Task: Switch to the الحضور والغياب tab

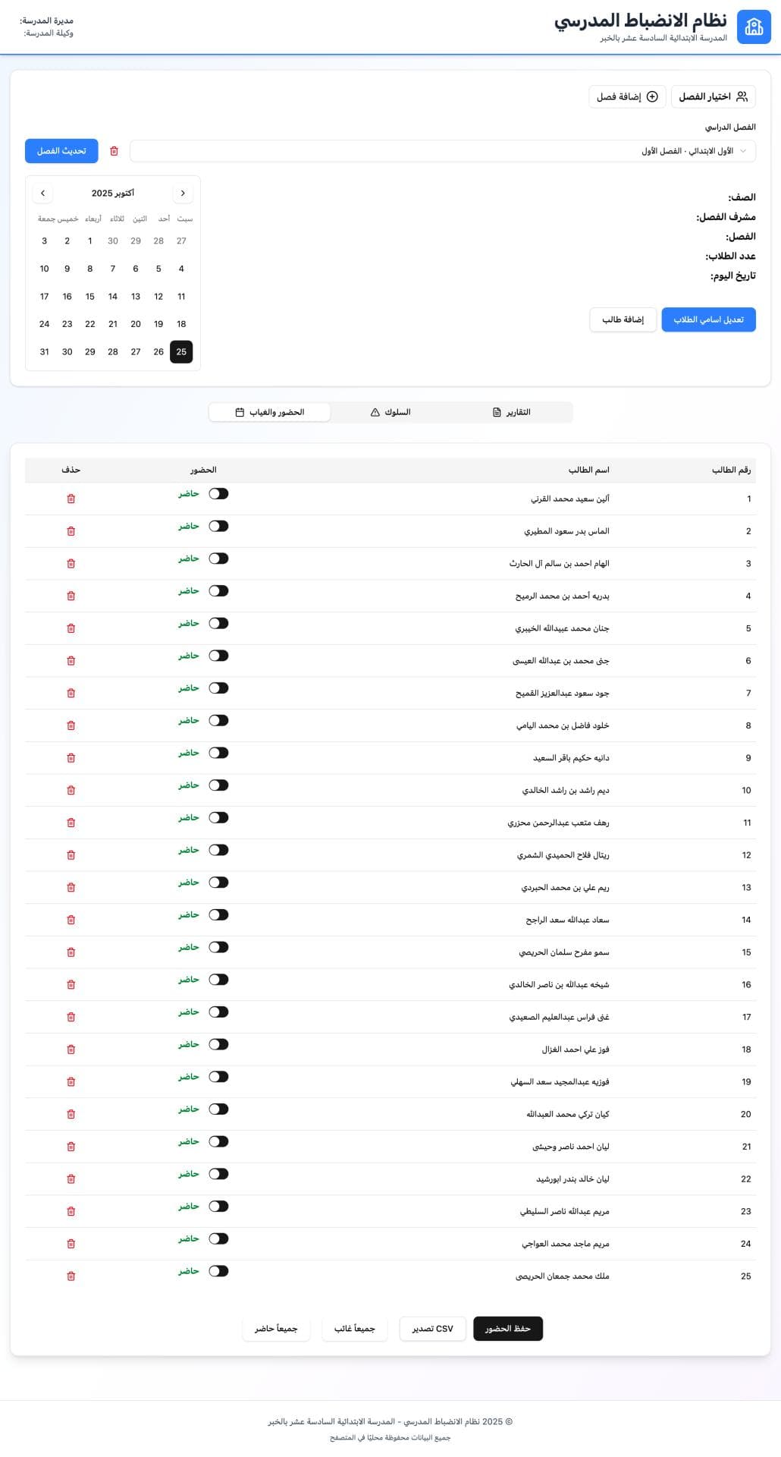Action: coord(270,412)
